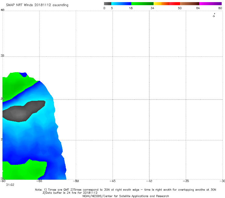The width and height of the screenshot is (225, 198).
Task: Click the brown segment of the color bar
Action: pos(189,4)
